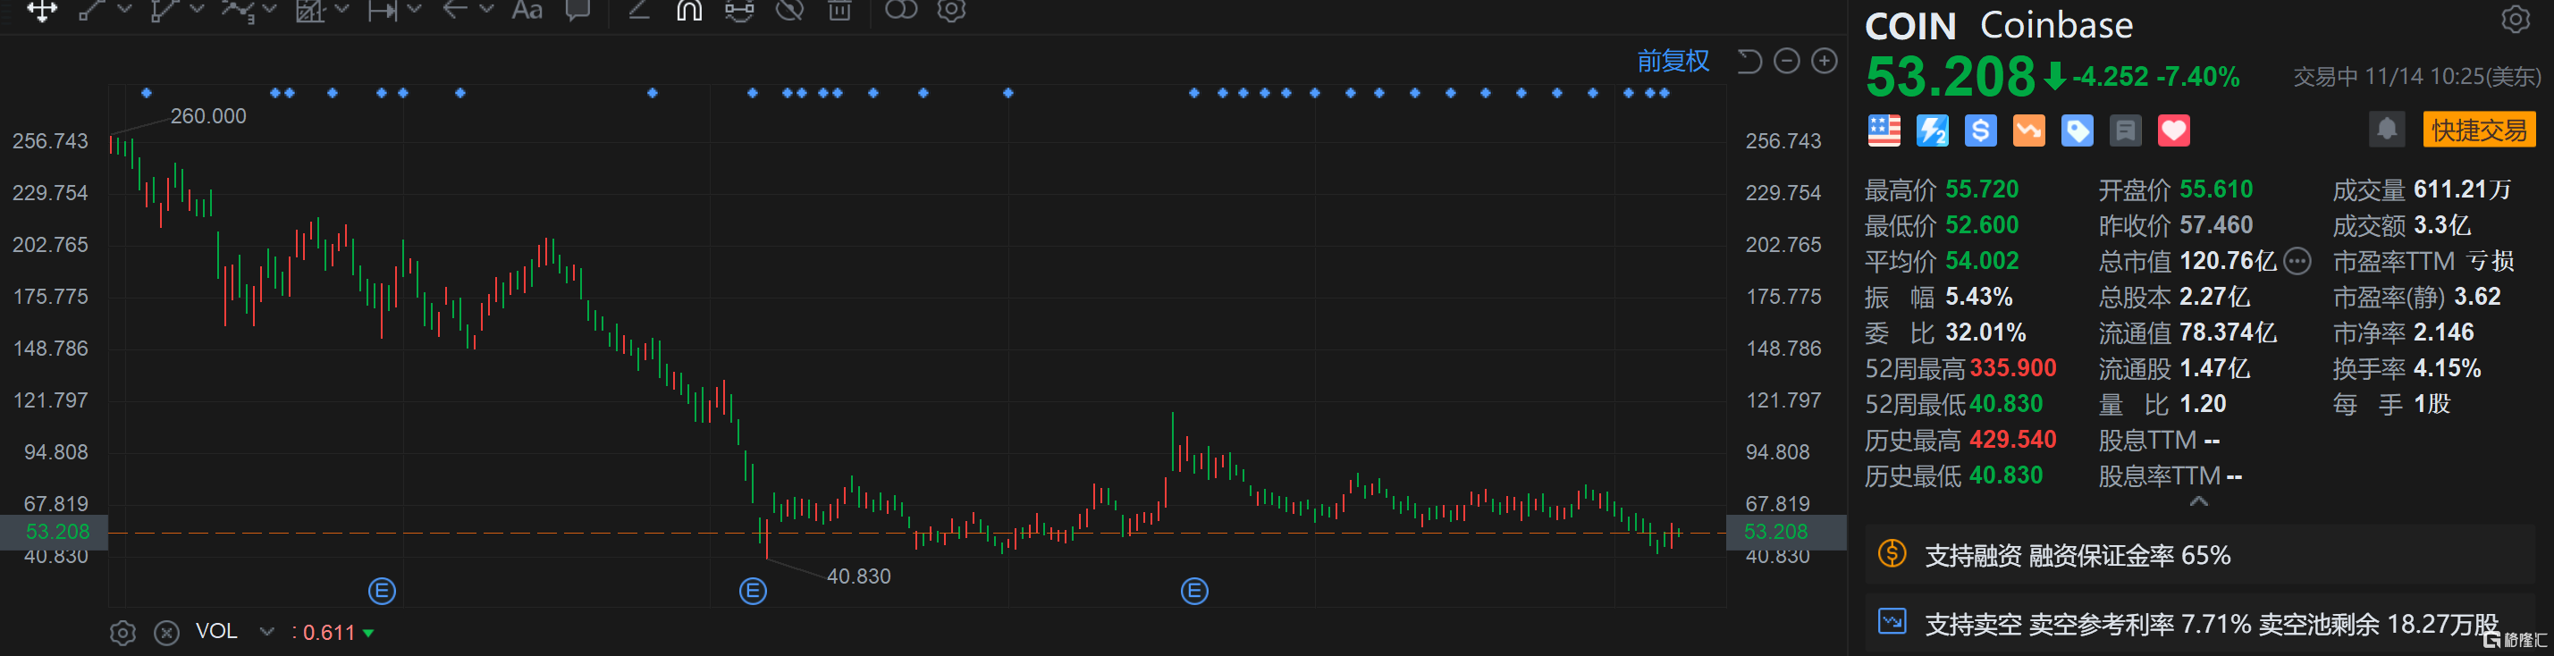Toggle the red heart watchlist favorite
2554x656 pixels.
(x=2173, y=130)
